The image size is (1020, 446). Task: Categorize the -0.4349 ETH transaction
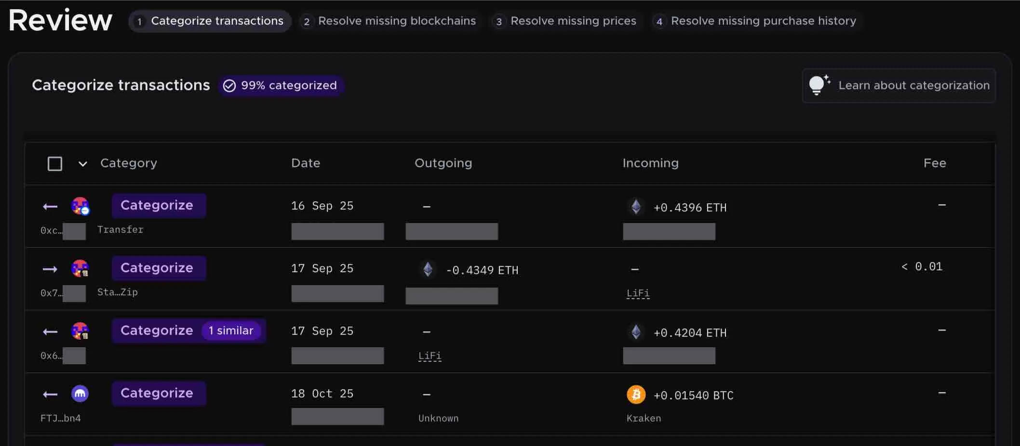click(159, 268)
